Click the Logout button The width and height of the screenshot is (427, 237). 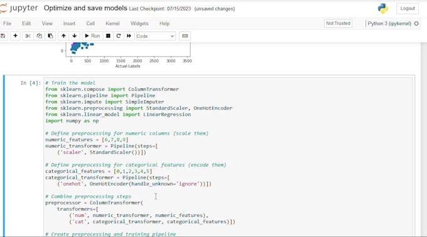[x=408, y=8]
